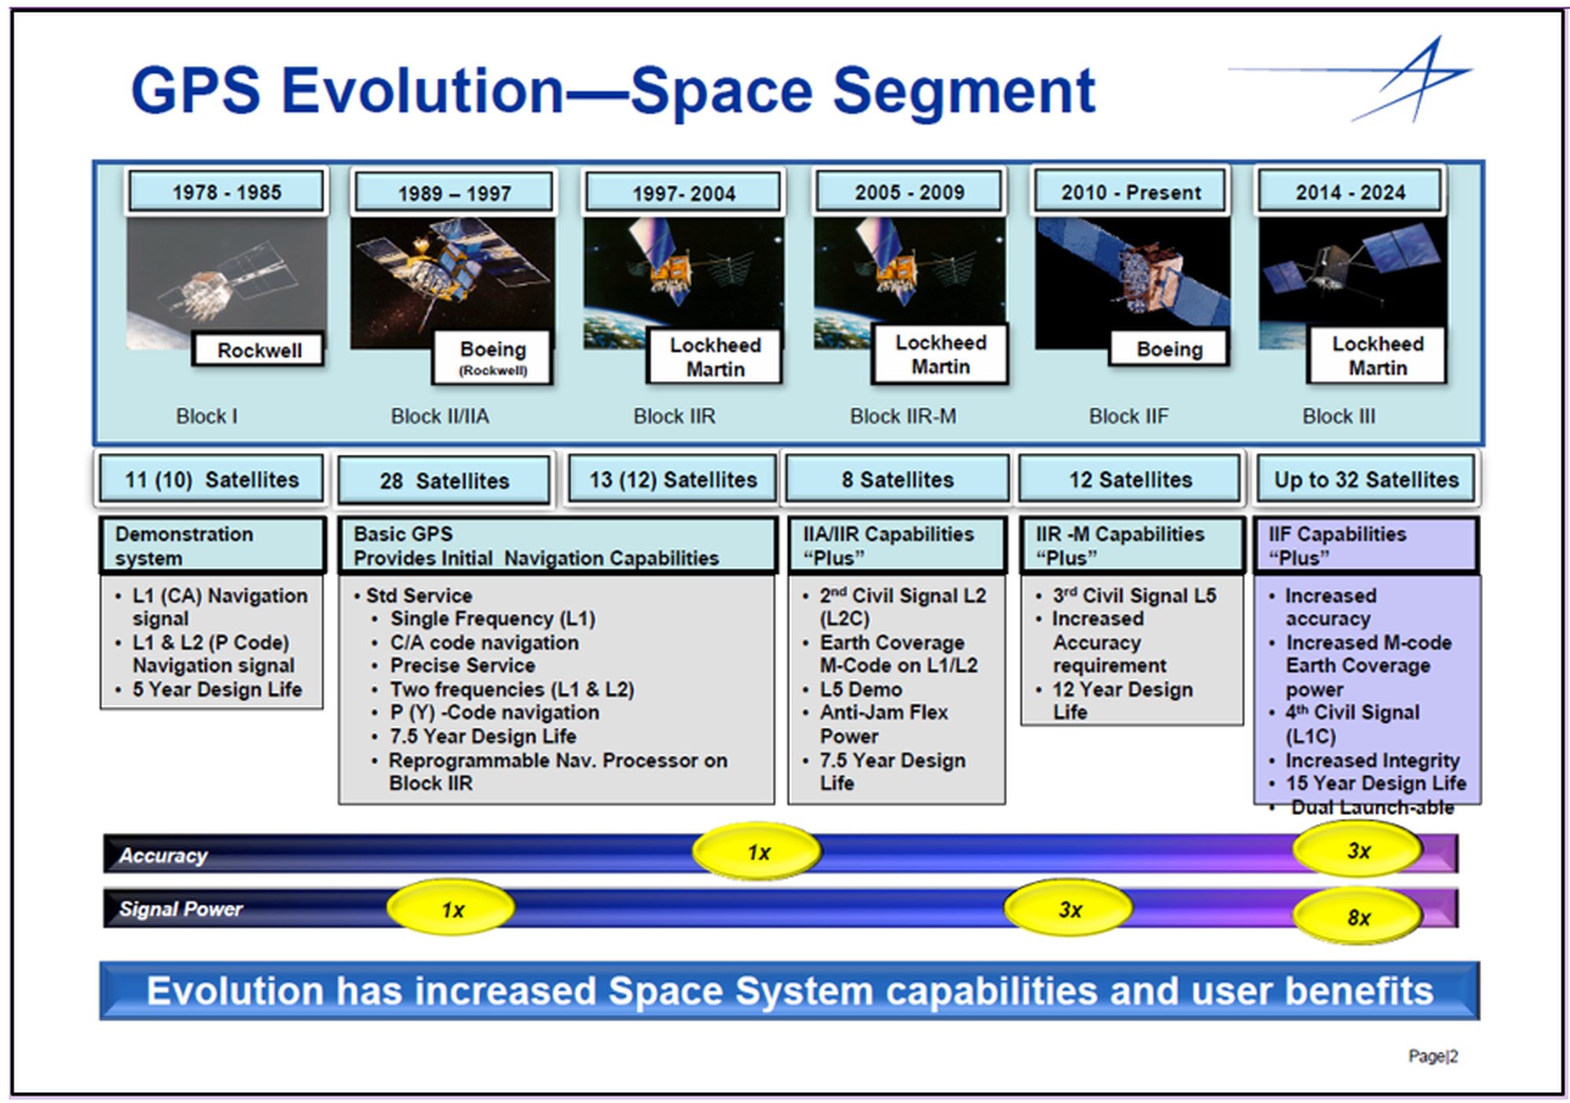The image size is (1570, 1103).
Task: Click the 1x marker on the Signal Power bar
Action: point(451,910)
